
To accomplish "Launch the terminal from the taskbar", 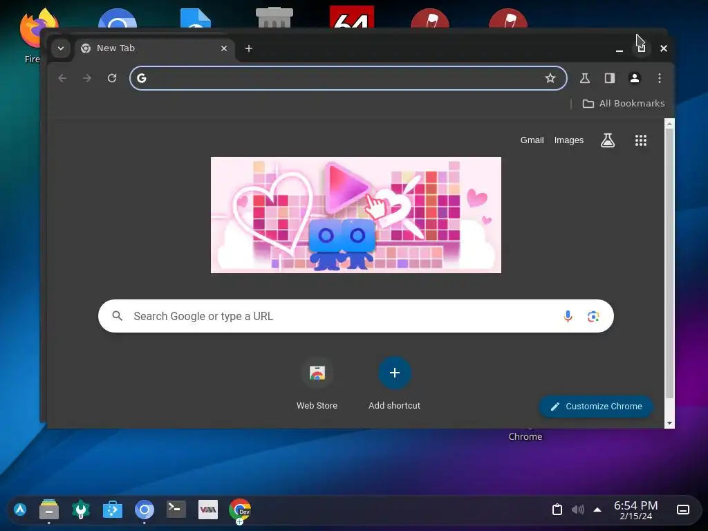I will (176, 510).
